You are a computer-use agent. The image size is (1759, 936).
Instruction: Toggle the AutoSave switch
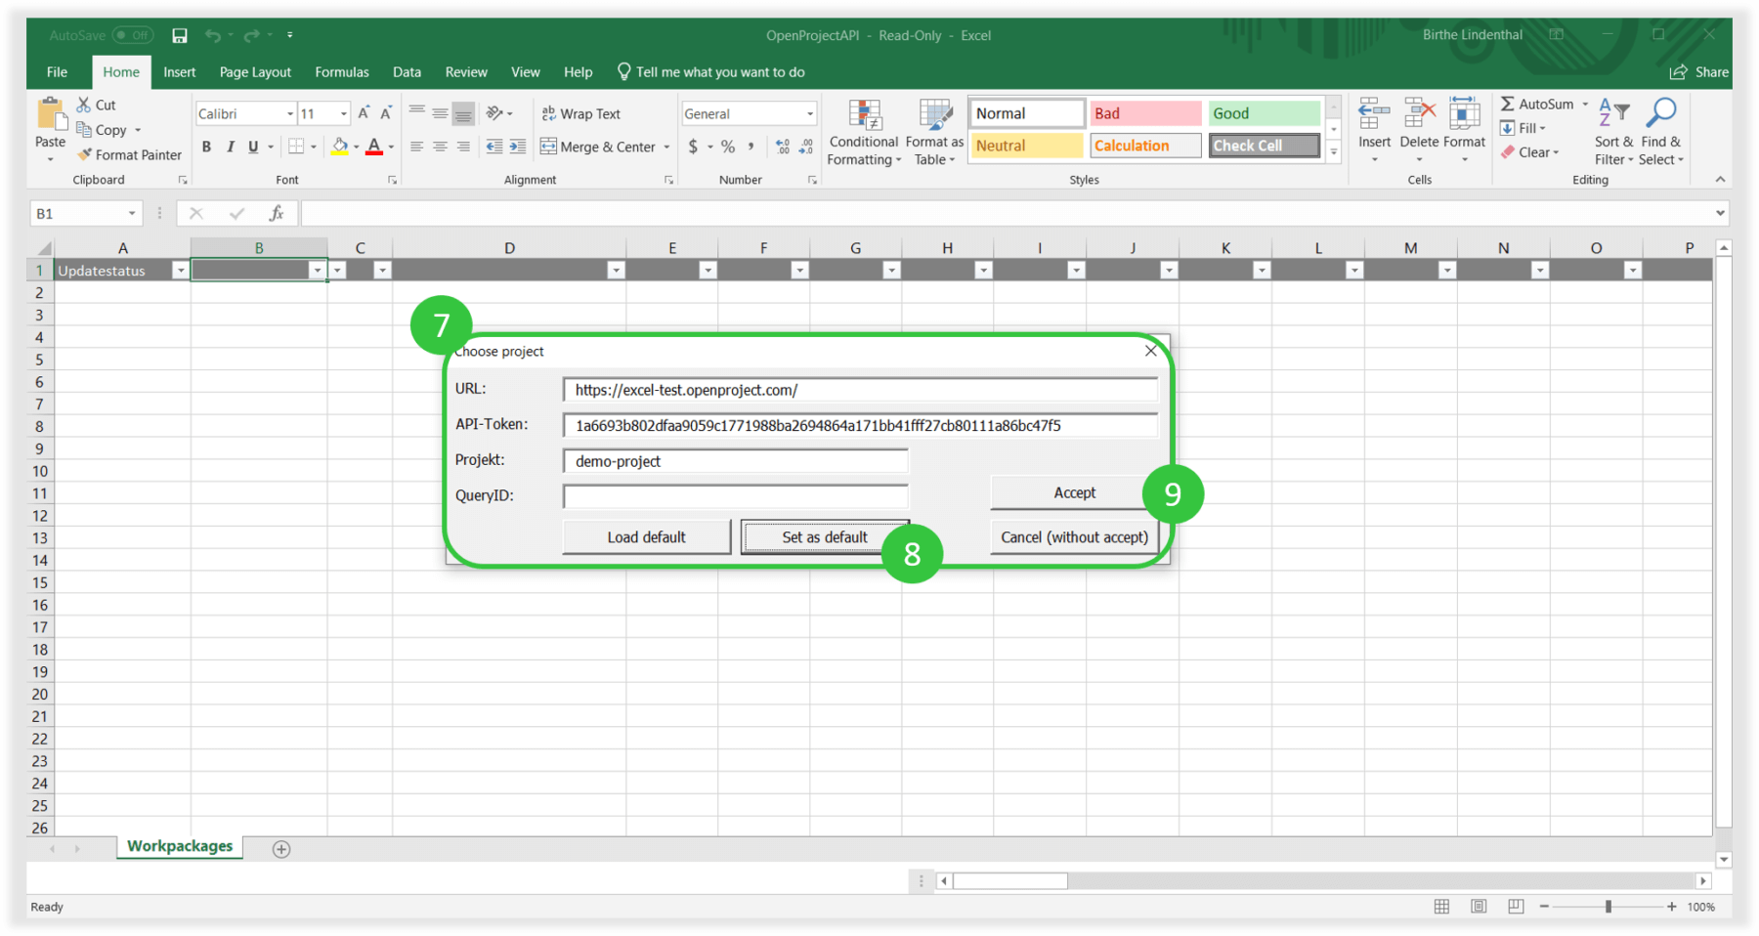click(132, 35)
